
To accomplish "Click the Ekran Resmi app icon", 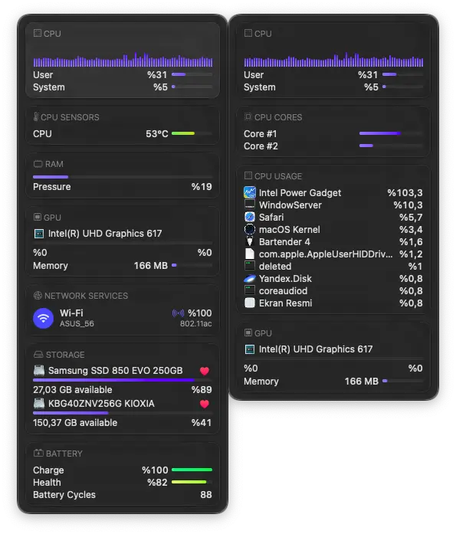I will [x=250, y=303].
